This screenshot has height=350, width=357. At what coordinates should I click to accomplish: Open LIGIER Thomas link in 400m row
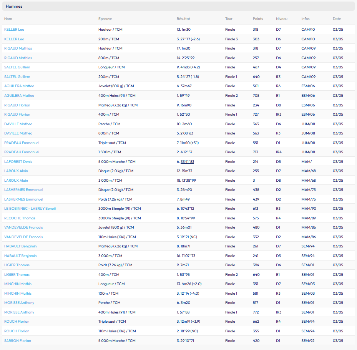click(x=17, y=275)
